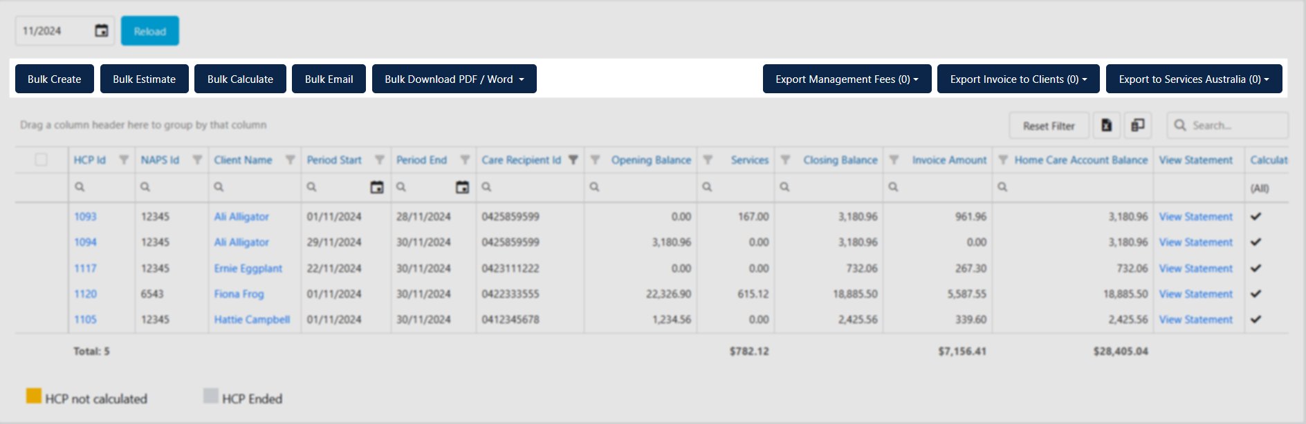1306x424 pixels.
Task: Open HCP Id 1120 link
Action: pyautogui.click(x=85, y=293)
